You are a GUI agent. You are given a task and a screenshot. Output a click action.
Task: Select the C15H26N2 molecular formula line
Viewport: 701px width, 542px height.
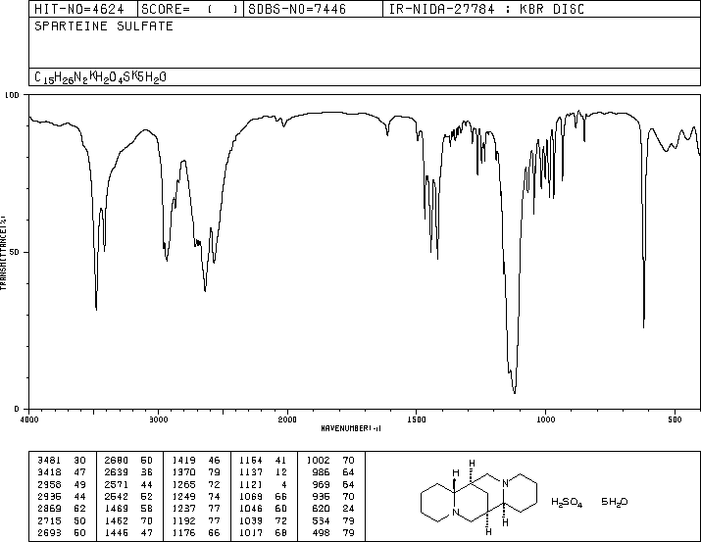(x=100, y=77)
